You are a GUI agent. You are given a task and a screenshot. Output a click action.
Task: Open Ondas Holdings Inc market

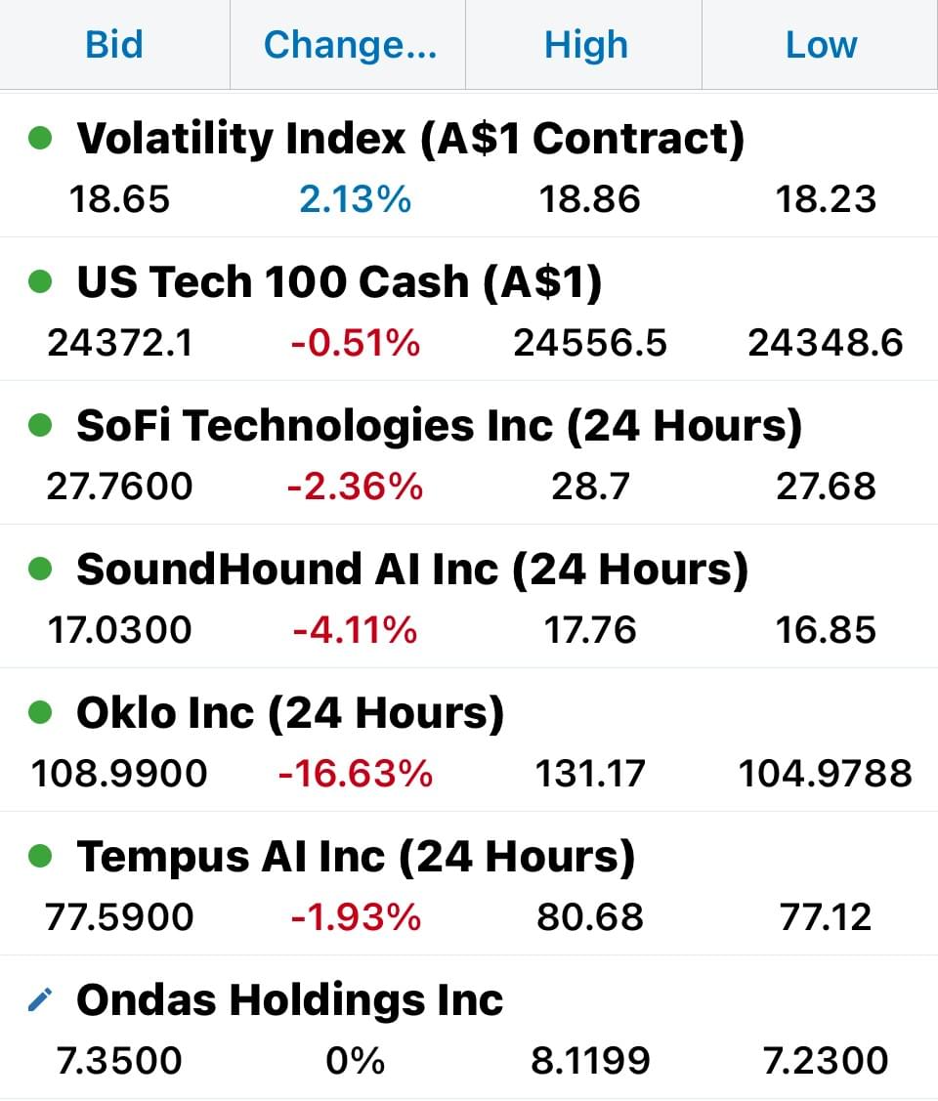point(469,1028)
